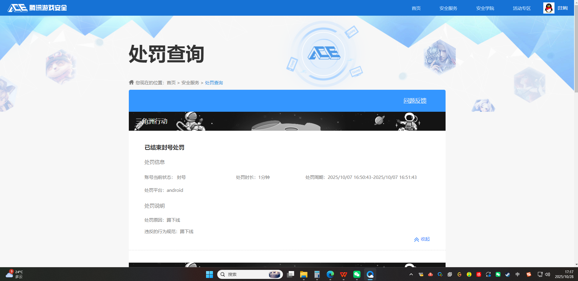Open QQ Browser from the taskbar
The image size is (578, 281).
point(370,274)
